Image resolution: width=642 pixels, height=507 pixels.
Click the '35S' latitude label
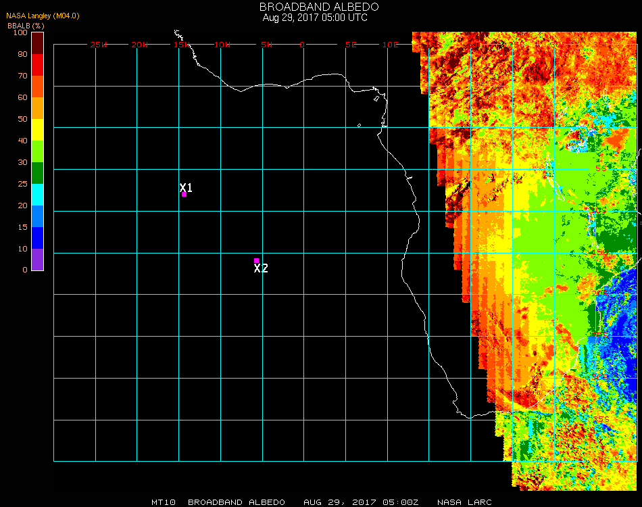tap(601, 419)
